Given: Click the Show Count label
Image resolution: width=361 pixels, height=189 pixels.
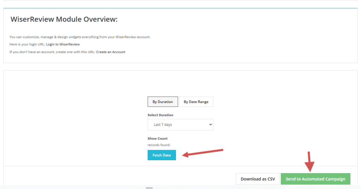Looking at the screenshot, I should click(x=158, y=138).
